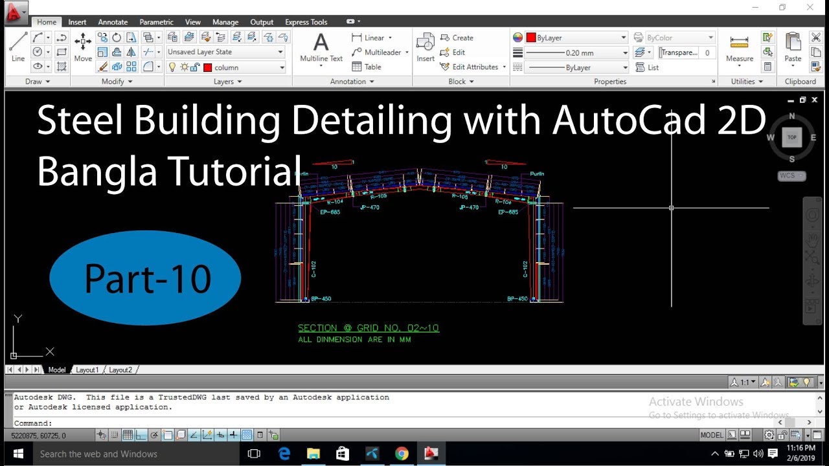
Task: Toggle Dynamic Input in status bar
Action: pos(221,435)
